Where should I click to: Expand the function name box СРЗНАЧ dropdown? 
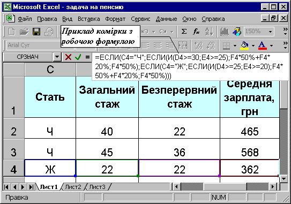(57, 57)
